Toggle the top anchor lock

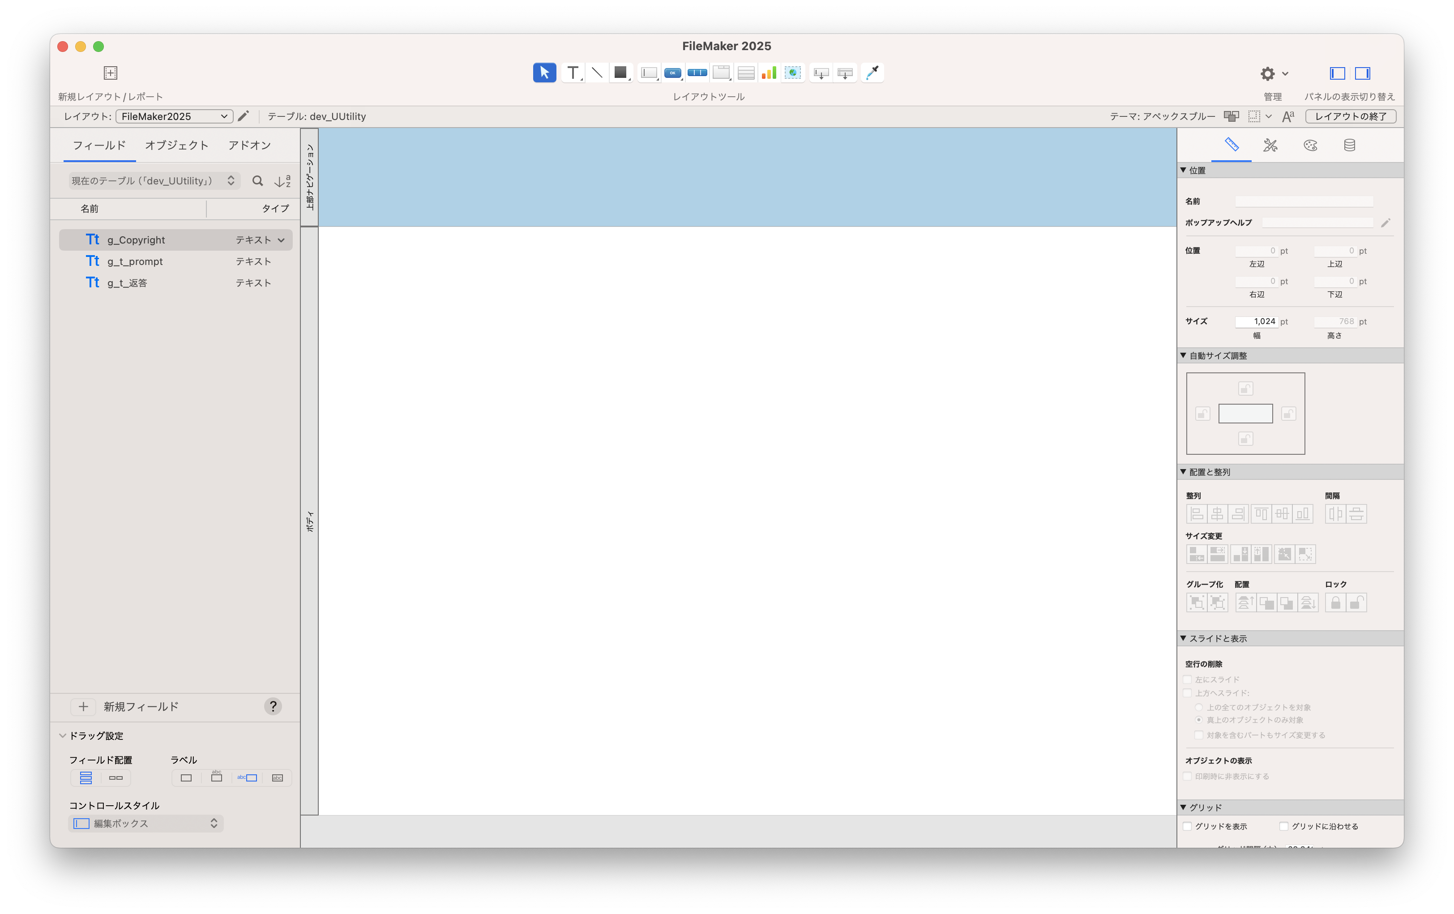point(1246,388)
